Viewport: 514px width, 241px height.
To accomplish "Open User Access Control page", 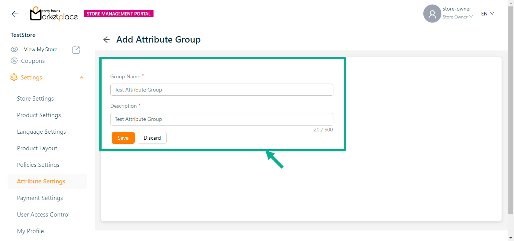I will [x=43, y=215].
